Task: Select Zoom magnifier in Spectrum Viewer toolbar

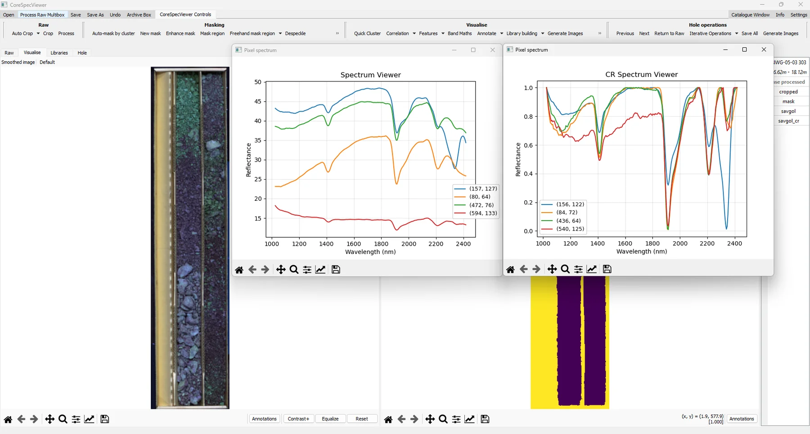Action: coord(294,270)
